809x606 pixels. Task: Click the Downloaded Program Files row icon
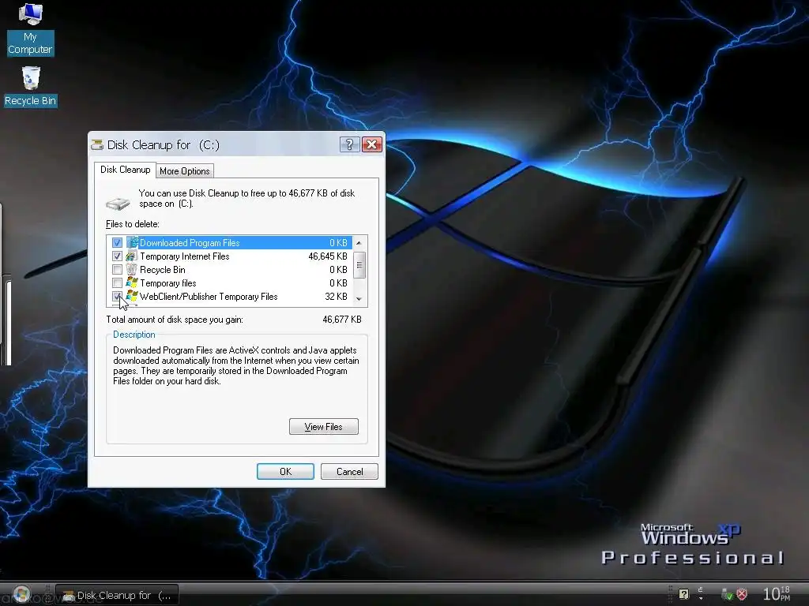coord(132,242)
